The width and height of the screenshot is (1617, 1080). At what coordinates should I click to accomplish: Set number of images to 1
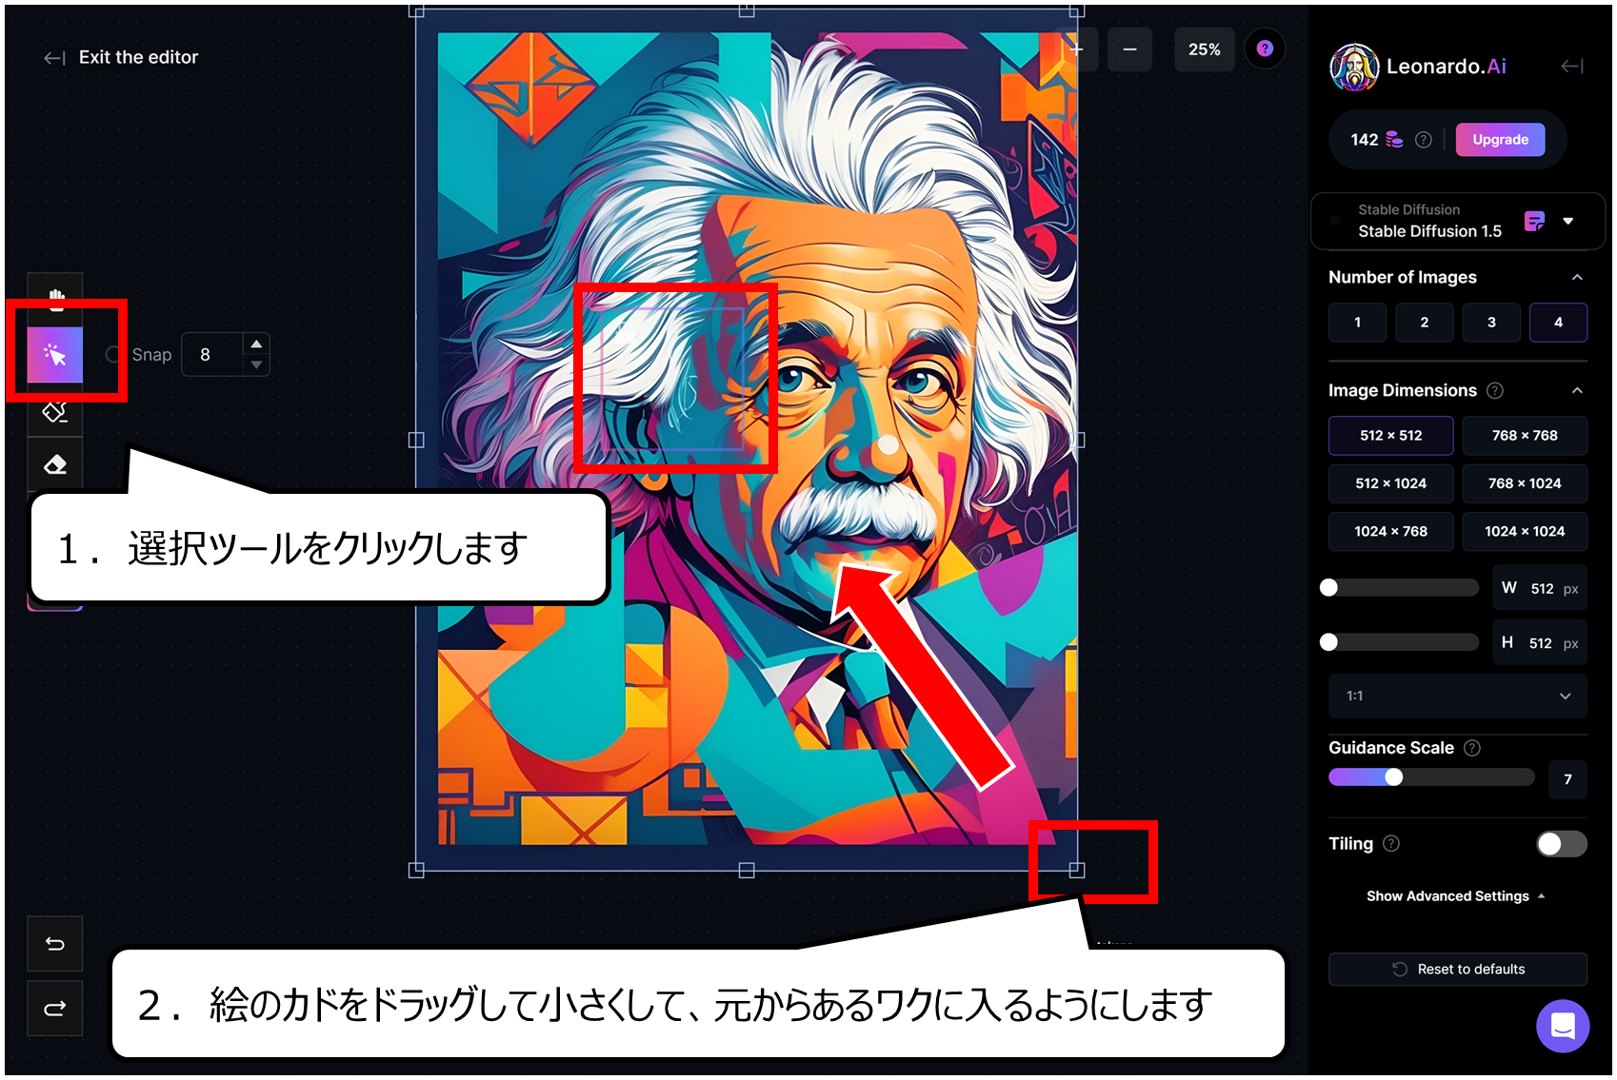tap(1358, 323)
